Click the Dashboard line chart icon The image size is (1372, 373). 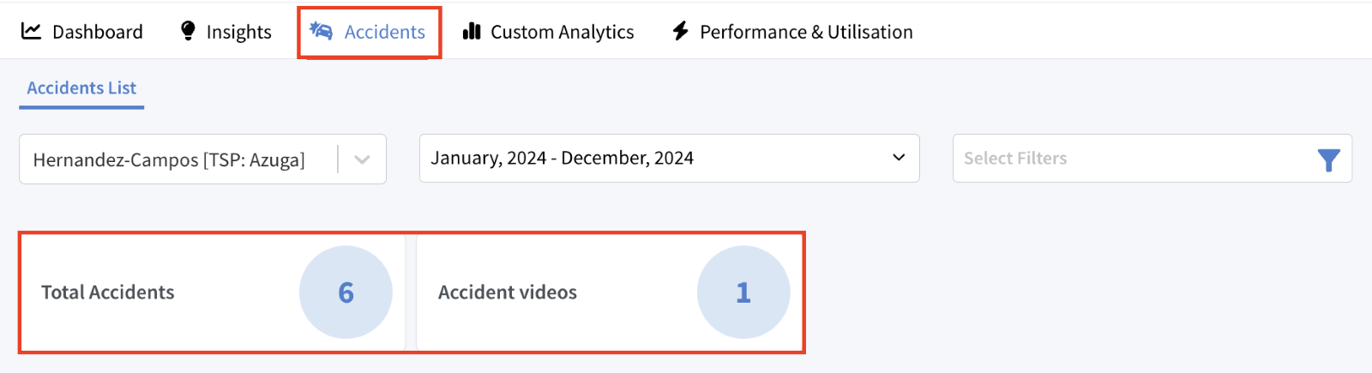(x=31, y=32)
